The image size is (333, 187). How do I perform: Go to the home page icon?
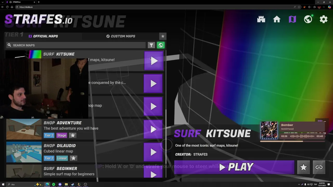(277, 19)
